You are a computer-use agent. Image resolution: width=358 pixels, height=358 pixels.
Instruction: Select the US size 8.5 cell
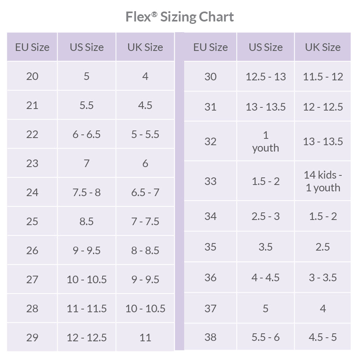(x=87, y=221)
